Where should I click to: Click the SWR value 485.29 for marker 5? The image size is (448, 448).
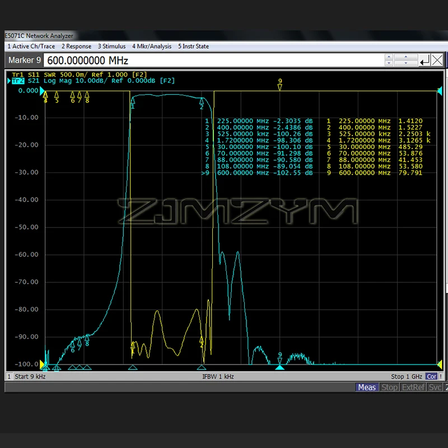pyautogui.click(x=410, y=147)
